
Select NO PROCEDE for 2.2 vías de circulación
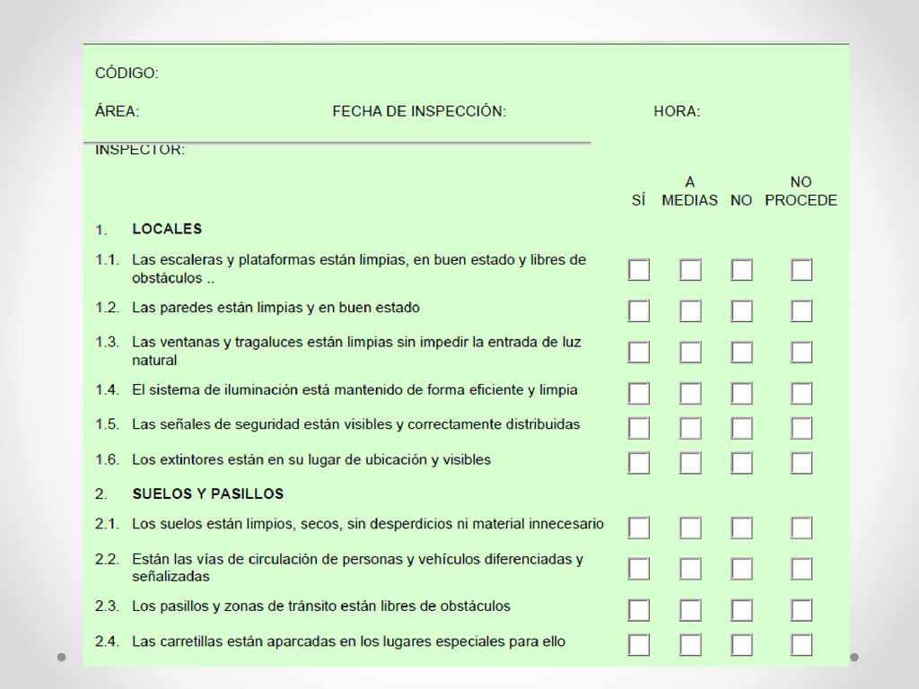[x=801, y=569]
